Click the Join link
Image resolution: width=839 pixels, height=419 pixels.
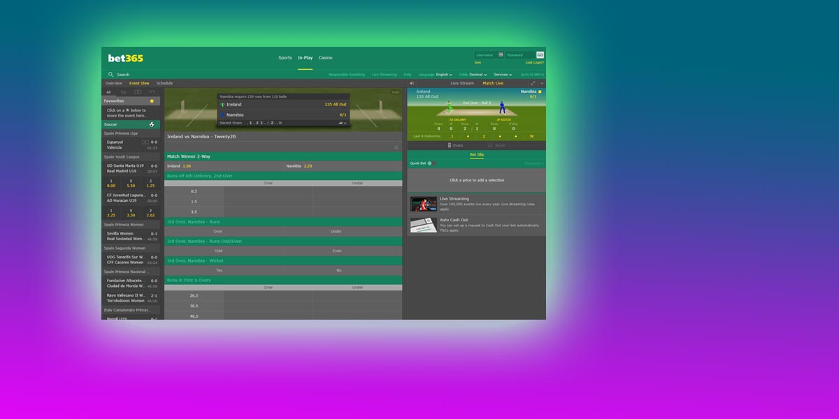[478, 62]
